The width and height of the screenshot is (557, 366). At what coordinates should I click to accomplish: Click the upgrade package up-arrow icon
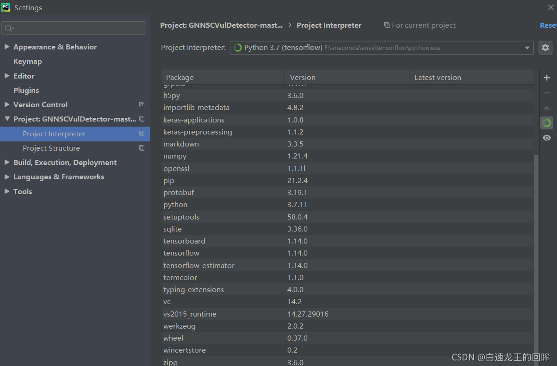click(546, 108)
